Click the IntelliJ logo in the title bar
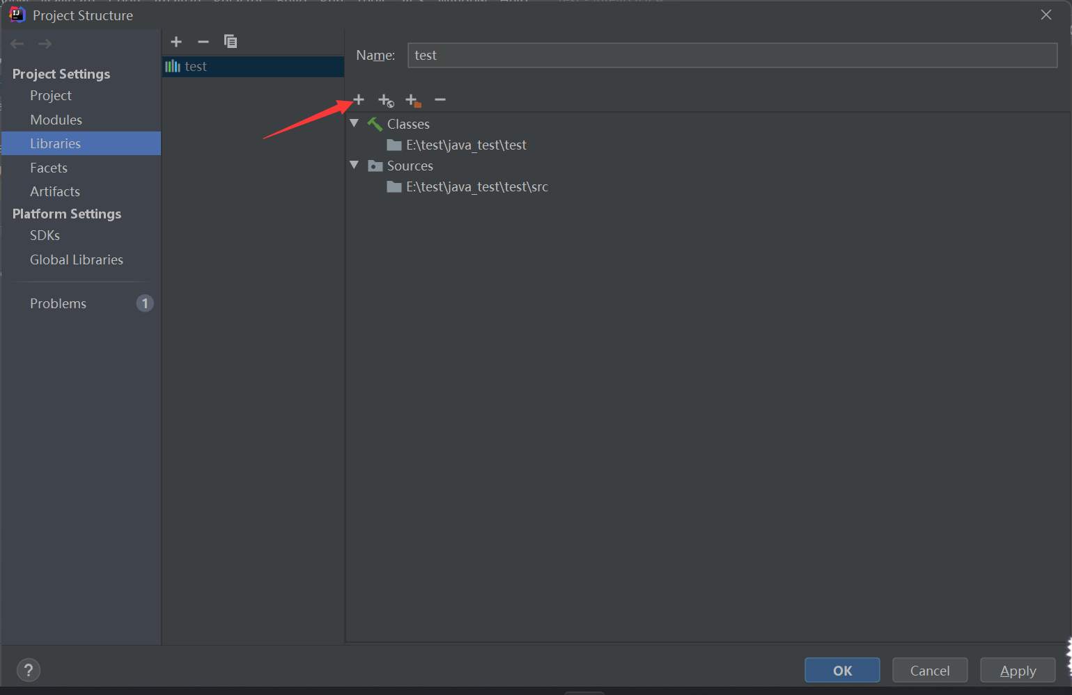 tap(17, 15)
